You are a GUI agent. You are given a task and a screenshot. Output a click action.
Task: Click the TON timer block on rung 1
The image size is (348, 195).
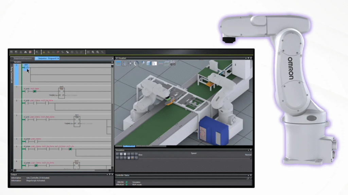coord(62,92)
